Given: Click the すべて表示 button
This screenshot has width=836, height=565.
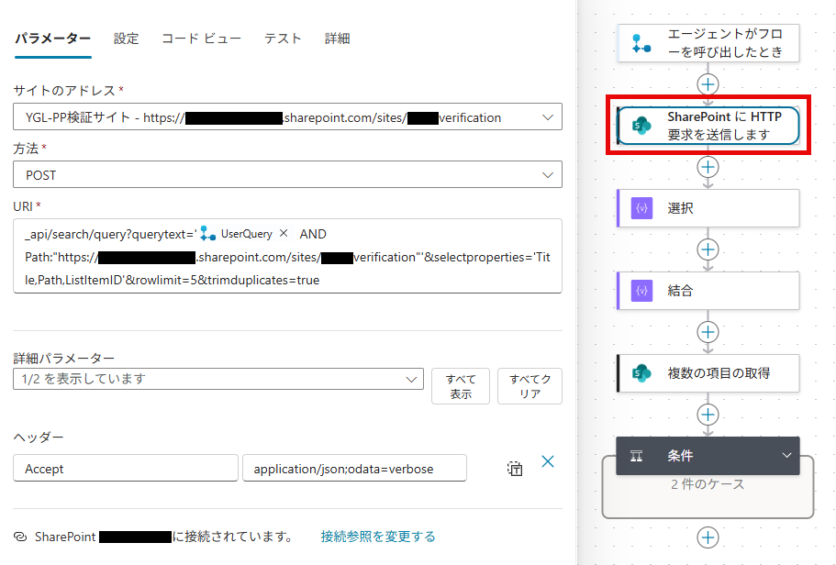Looking at the screenshot, I should (460, 386).
